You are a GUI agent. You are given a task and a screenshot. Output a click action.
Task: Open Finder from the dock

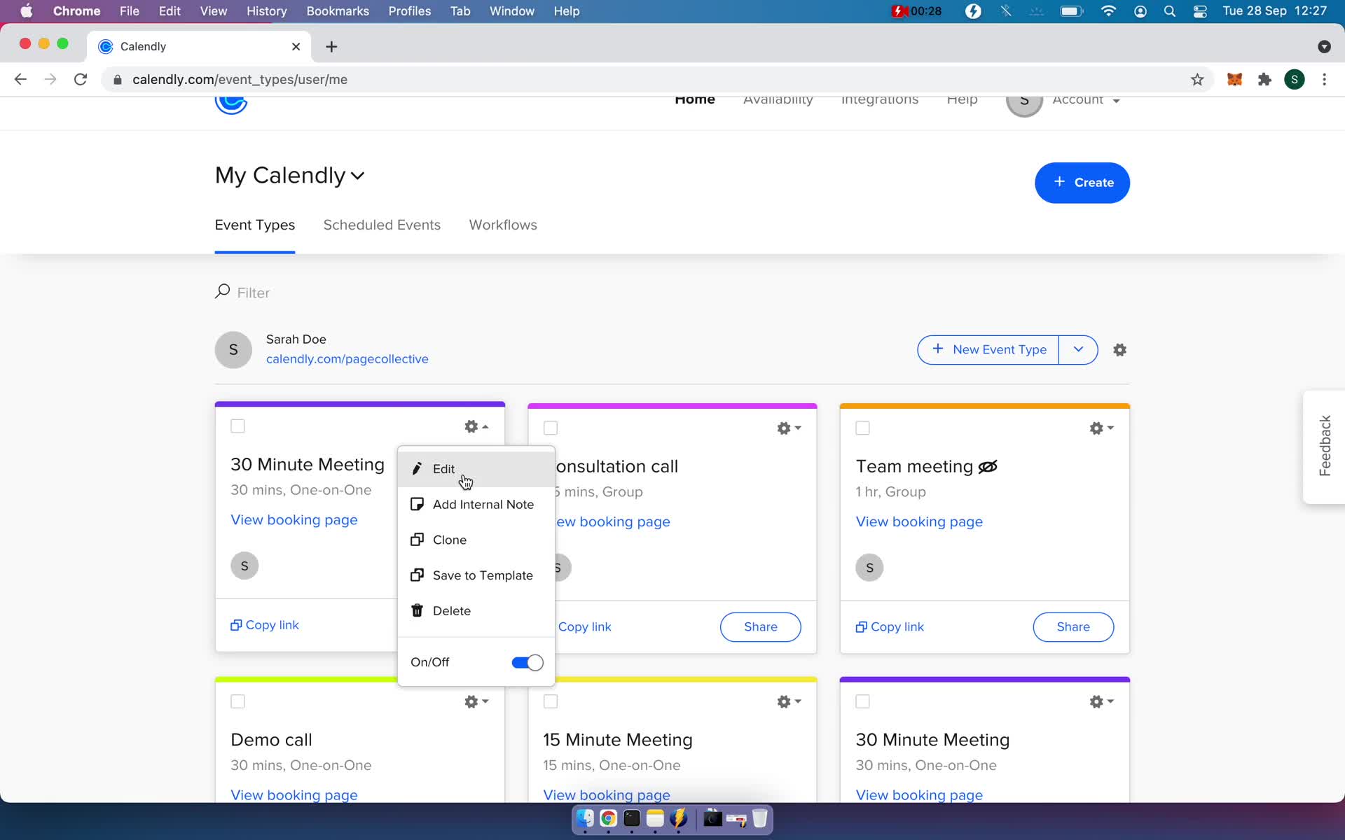pyautogui.click(x=585, y=818)
